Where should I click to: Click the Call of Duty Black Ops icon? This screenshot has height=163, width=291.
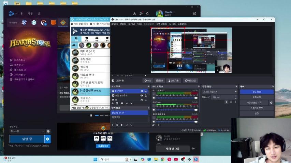[53, 23]
